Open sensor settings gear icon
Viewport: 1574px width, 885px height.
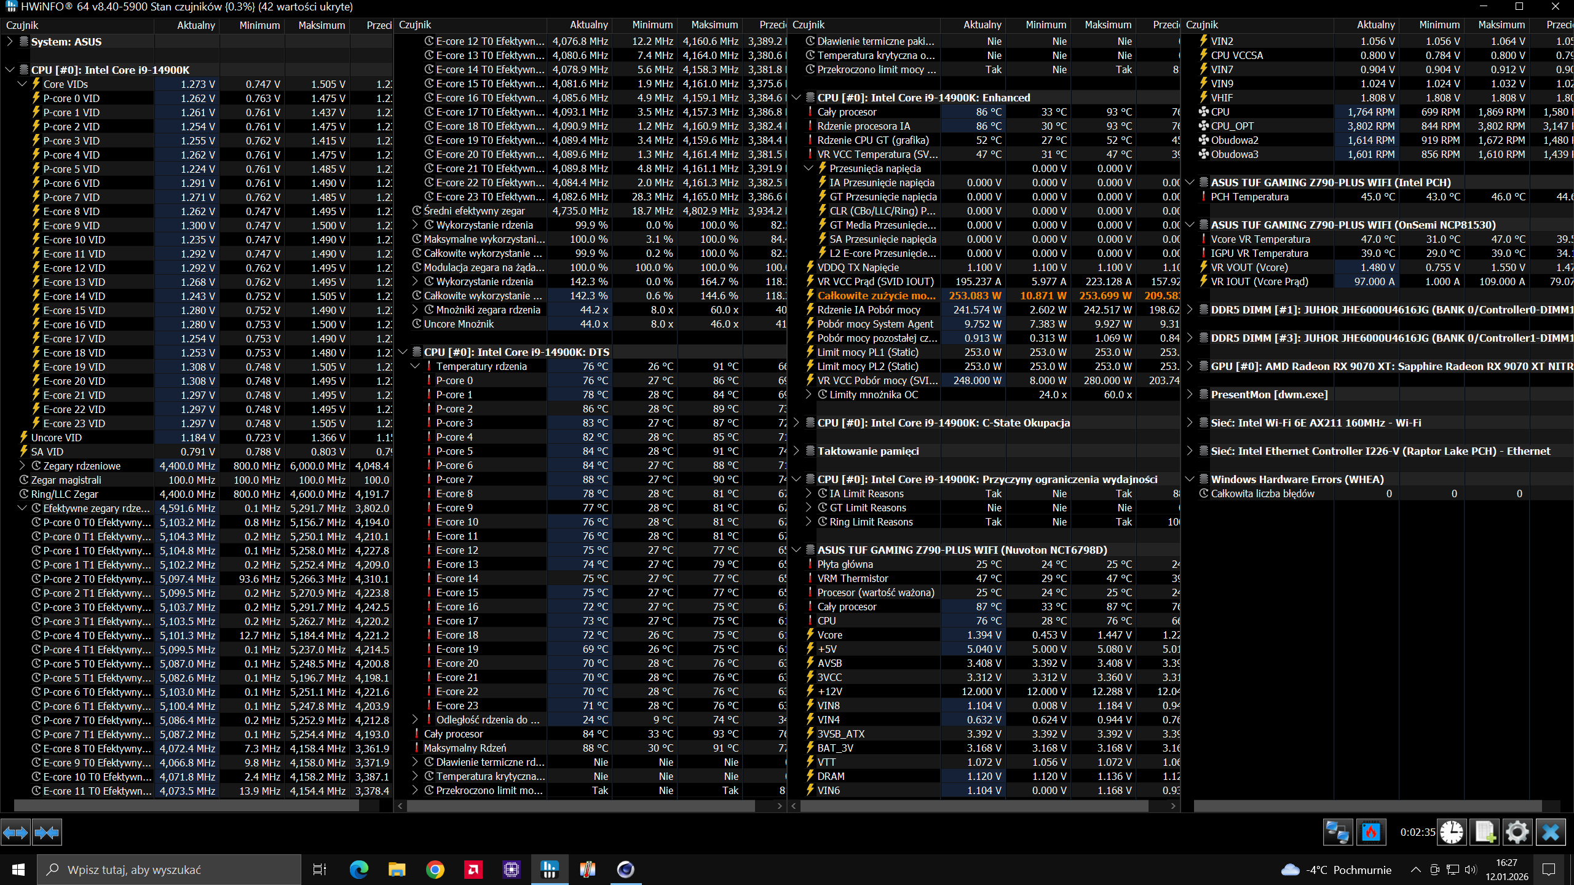click(x=1517, y=833)
